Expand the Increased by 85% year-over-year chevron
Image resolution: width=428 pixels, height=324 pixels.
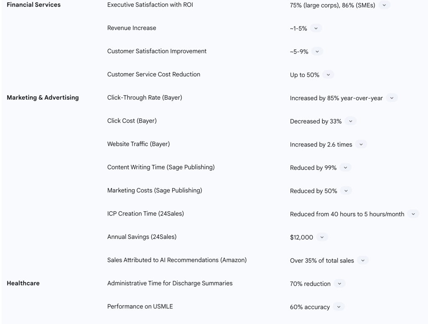[x=392, y=98]
